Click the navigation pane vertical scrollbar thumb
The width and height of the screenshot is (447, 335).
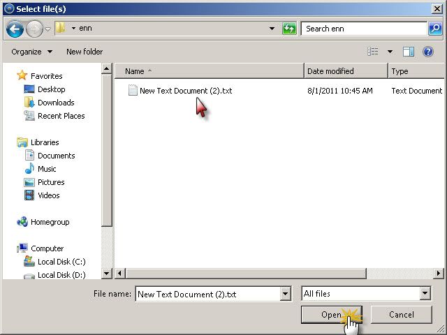[107, 151]
